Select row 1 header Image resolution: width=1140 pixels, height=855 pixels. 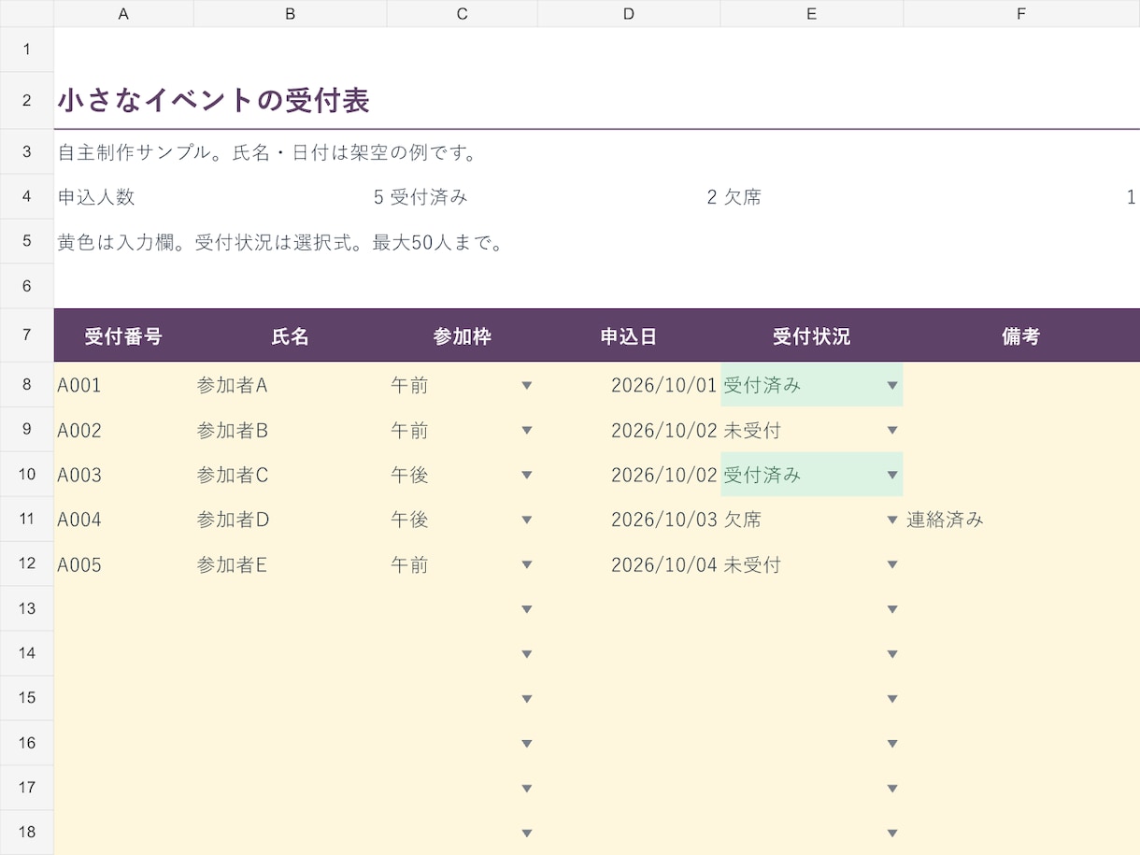click(27, 50)
